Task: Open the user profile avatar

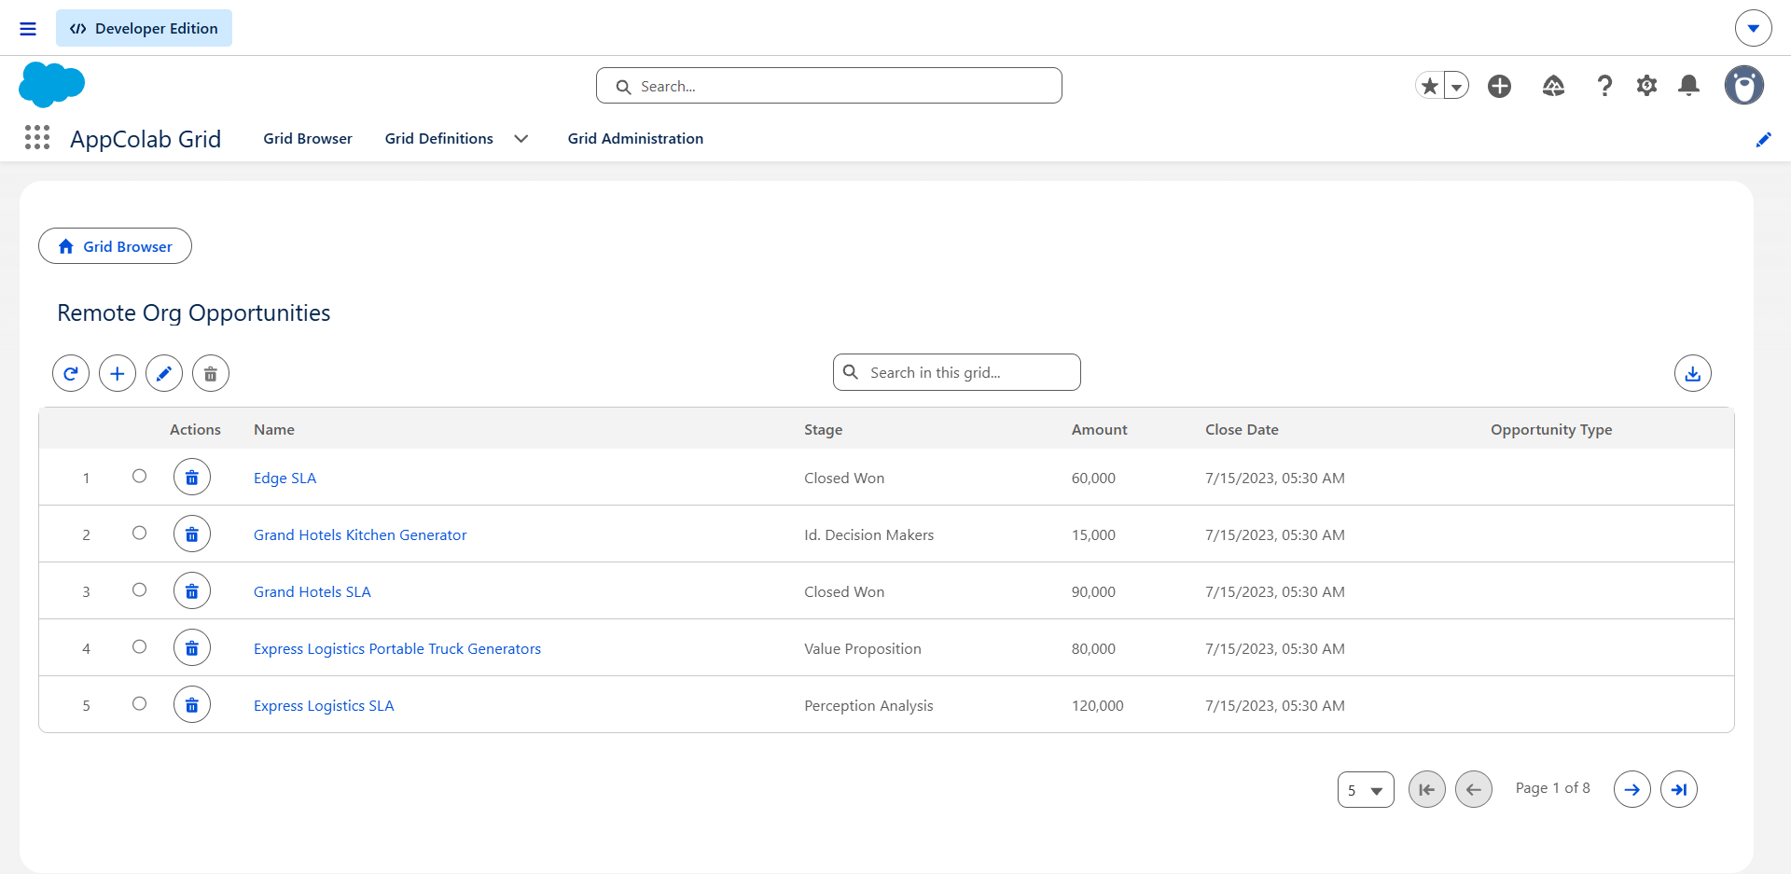Action: click(1743, 85)
